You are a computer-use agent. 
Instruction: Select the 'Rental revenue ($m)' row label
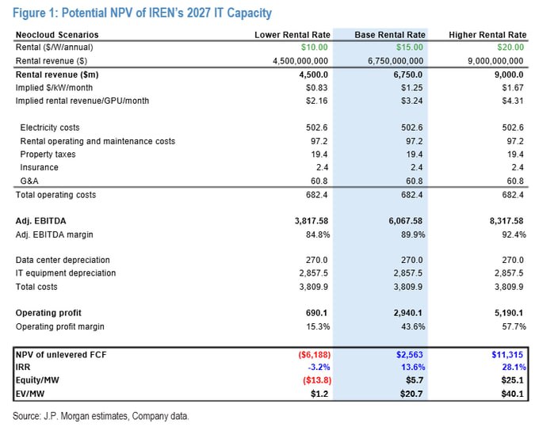[57, 74]
